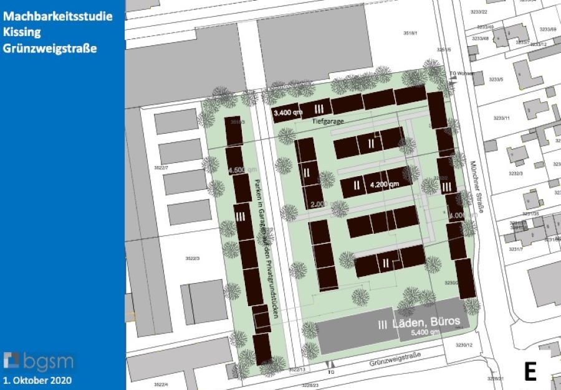Click parcel number "3522/13"
Screen dimensions: 561x390
297,369
